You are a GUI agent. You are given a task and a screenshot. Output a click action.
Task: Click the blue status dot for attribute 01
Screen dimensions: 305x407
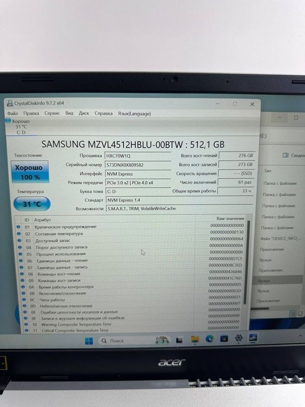18,227
